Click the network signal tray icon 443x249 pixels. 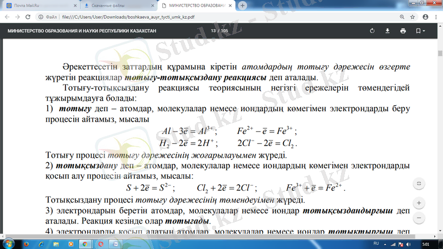(x=393, y=244)
